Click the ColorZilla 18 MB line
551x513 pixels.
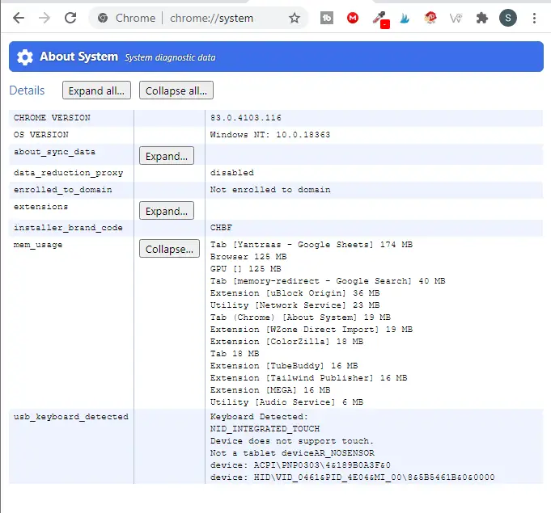286,342
